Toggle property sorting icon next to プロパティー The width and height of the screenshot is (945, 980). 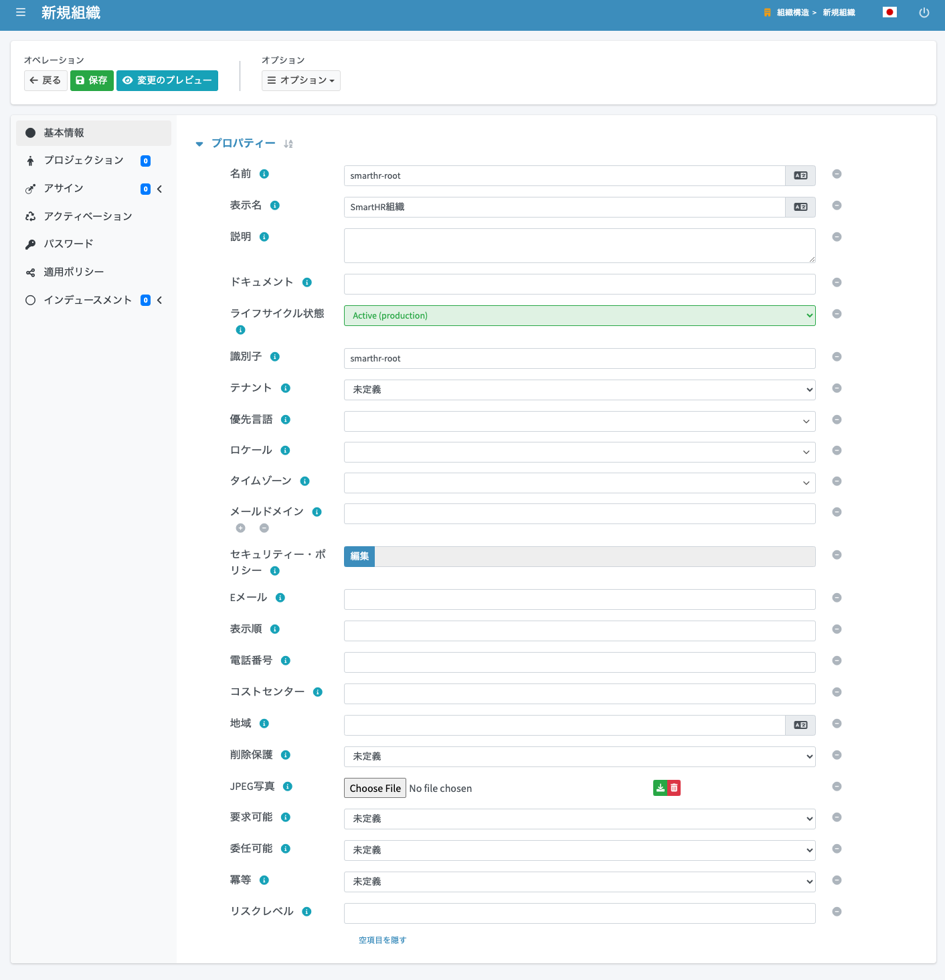point(288,144)
